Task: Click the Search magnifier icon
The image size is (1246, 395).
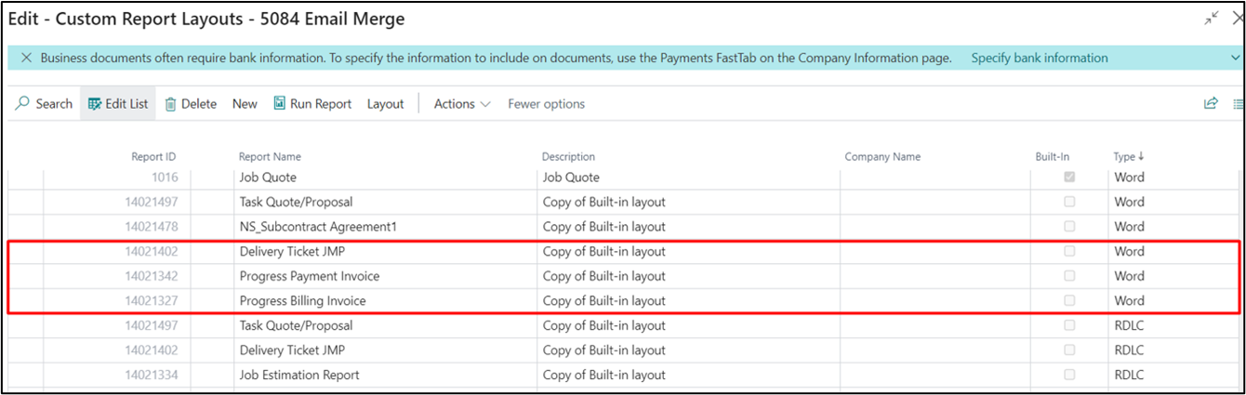Action: click(x=22, y=104)
